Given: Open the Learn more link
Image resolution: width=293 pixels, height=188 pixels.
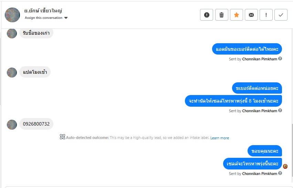Looking at the screenshot, I should click(220, 138).
